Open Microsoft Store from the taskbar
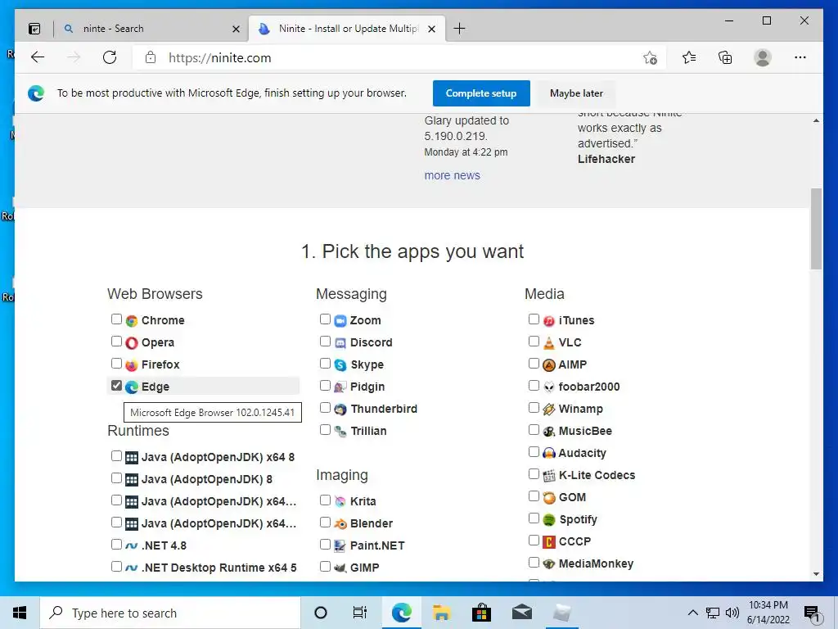The width and height of the screenshot is (838, 629). [481, 613]
